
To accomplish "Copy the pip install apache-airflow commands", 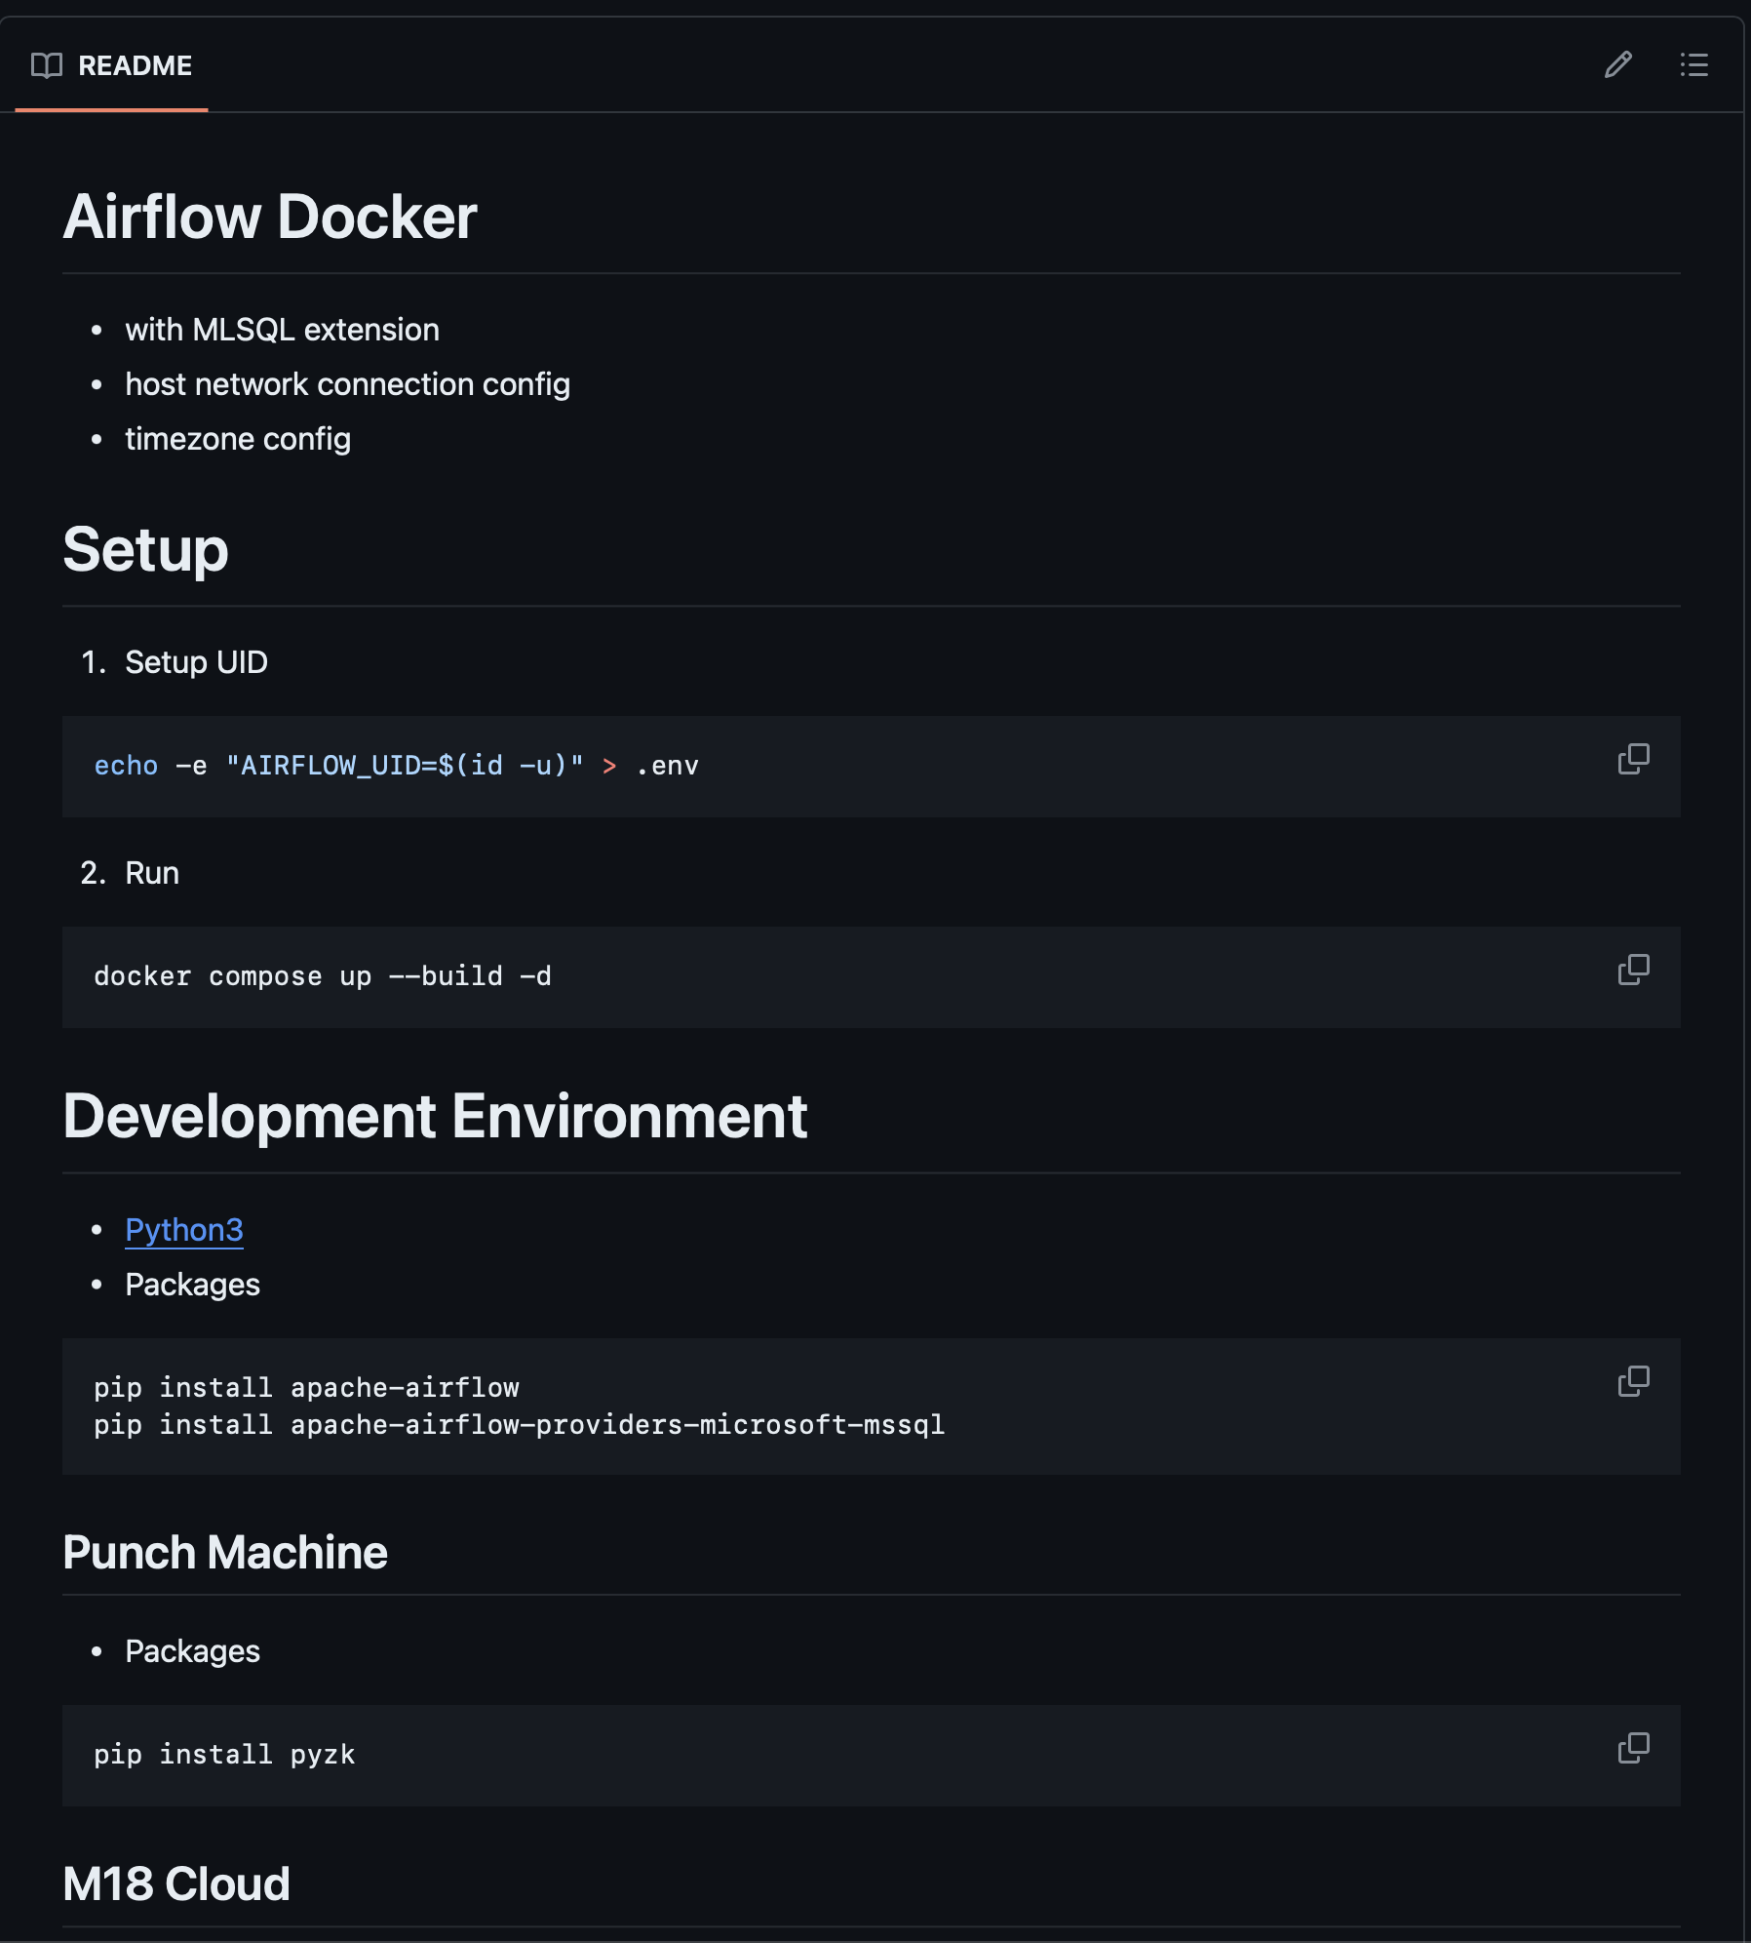I will click(x=1634, y=1381).
